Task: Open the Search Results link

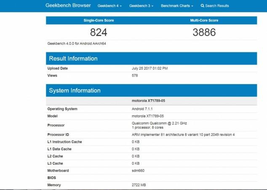Action: tap(217, 6)
